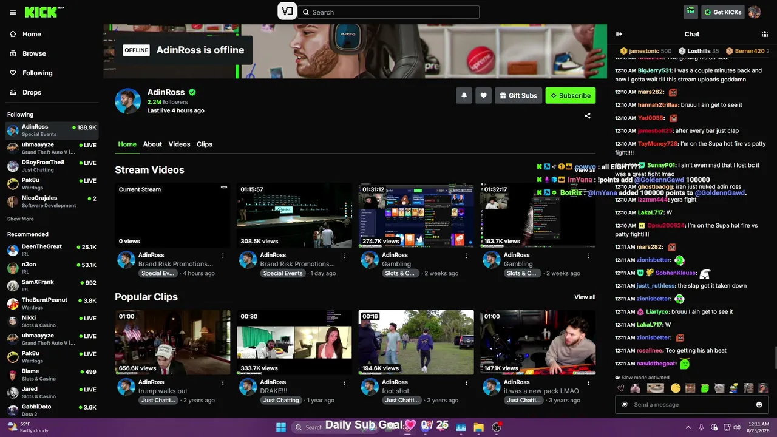Open the profile avatar menu
Image resolution: width=777 pixels, height=437 pixels.
(755, 12)
